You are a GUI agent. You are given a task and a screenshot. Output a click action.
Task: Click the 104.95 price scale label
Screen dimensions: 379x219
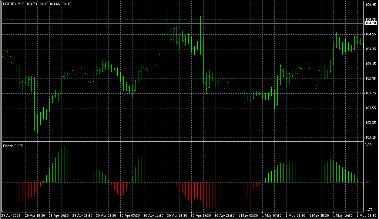pyautogui.click(x=370, y=5)
